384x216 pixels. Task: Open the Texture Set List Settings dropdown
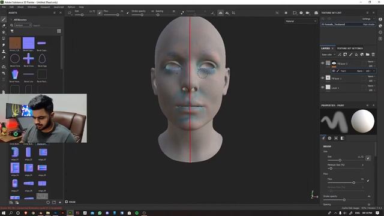click(x=368, y=19)
